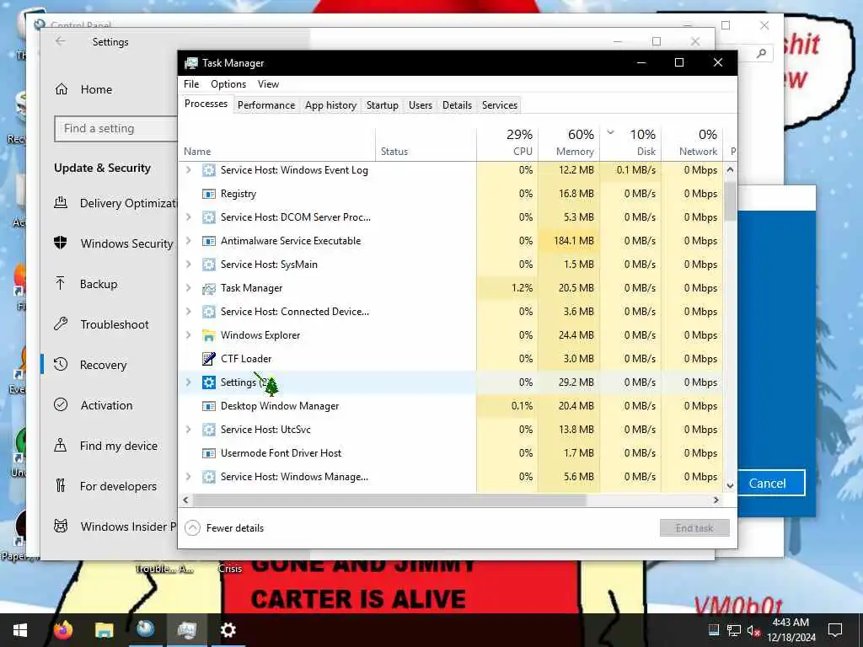Open the File menu in Task Manager
This screenshot has width=863, height=647.
coord(191,84)
